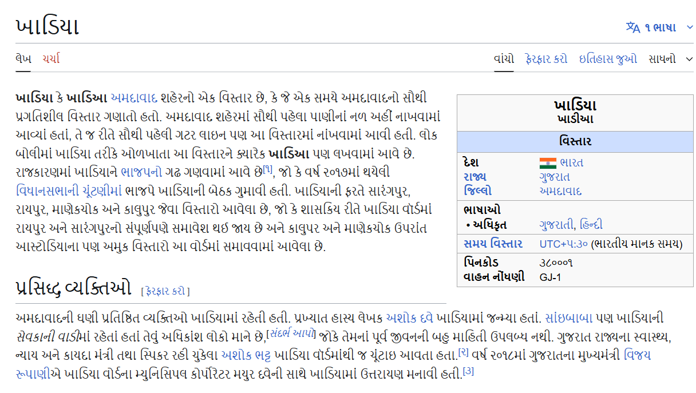Follow the વિધાનસભાની ચૂંટણીમાં link
This screenshot has height=393, width=696.
tap(69, 190)
